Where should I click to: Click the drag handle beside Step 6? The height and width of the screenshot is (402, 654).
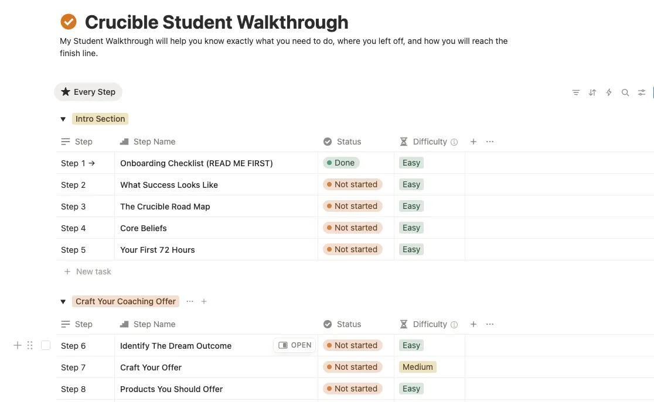30,345
